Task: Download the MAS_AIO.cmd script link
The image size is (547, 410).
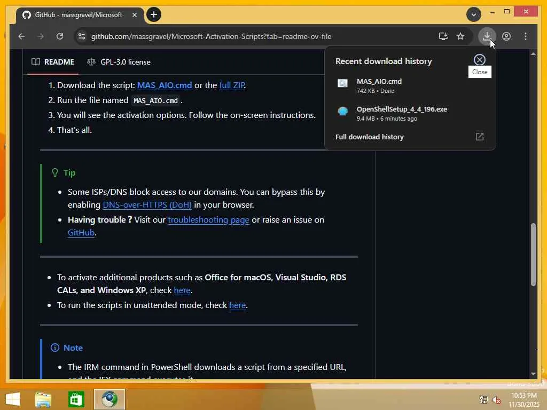Action: click(x=165, y=85)
